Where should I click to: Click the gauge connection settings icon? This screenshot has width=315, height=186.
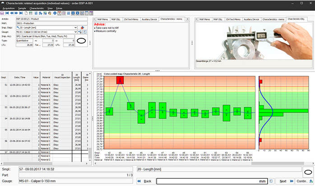coord(80,32)
